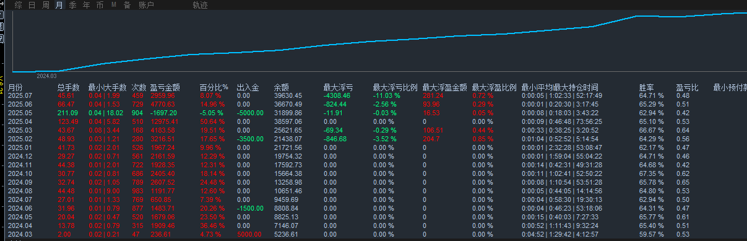The image size is (747, 241).
Task: Click the 0.04 | 18.02 lots cell
Action: click(106, 113)
